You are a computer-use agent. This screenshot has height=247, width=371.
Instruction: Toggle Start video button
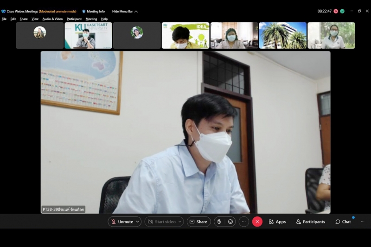[161, 222]
